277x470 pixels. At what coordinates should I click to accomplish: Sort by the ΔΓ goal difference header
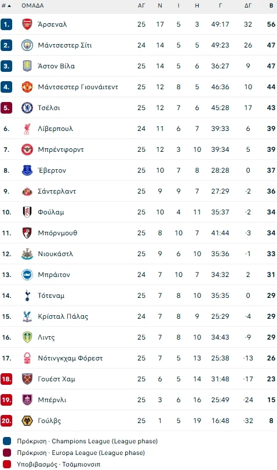pos(248,6)
